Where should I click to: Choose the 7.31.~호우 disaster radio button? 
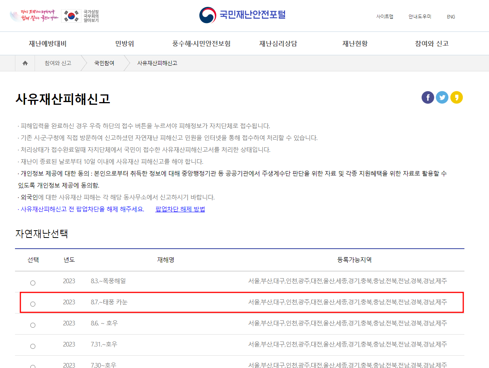click(33, 346)
